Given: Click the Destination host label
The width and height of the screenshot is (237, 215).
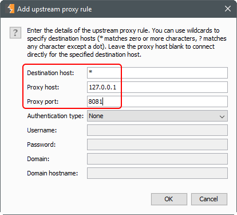Looking at the screenshot, I should click(x=50, y=73).
